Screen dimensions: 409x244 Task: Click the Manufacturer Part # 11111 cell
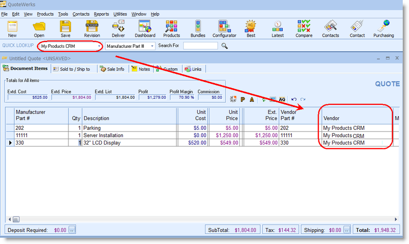click(41, 135)
